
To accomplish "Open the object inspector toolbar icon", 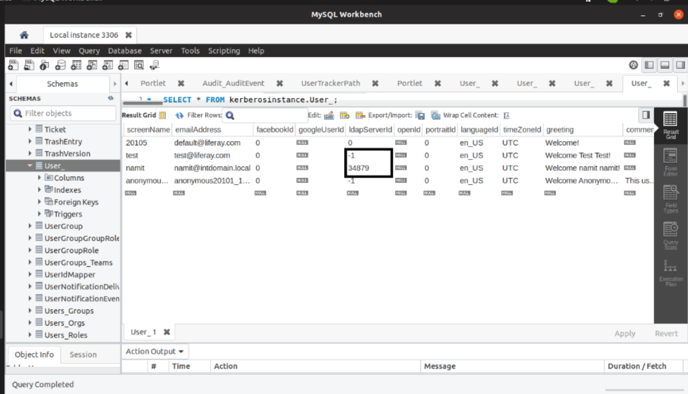I will (44, 65).
